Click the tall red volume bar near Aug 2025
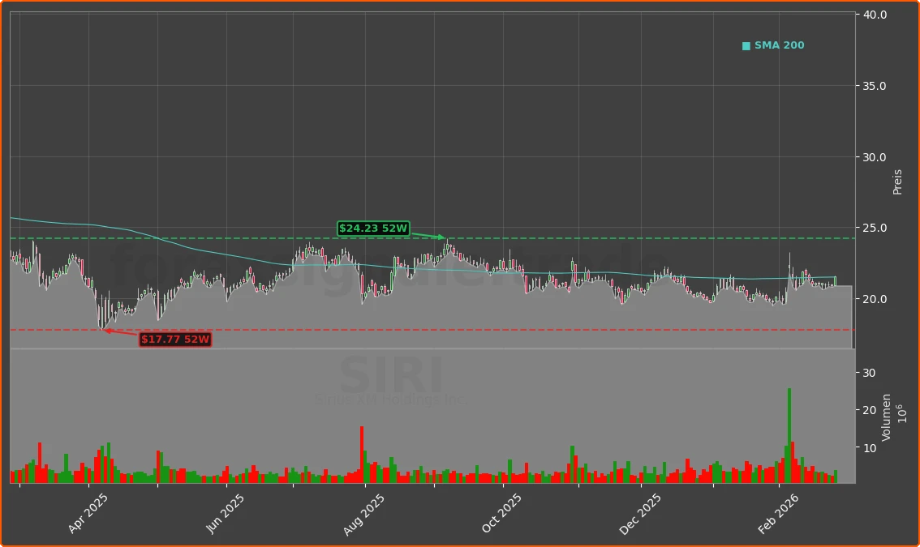The width and height of the screenshot is (920, 547). coord(362,454)
